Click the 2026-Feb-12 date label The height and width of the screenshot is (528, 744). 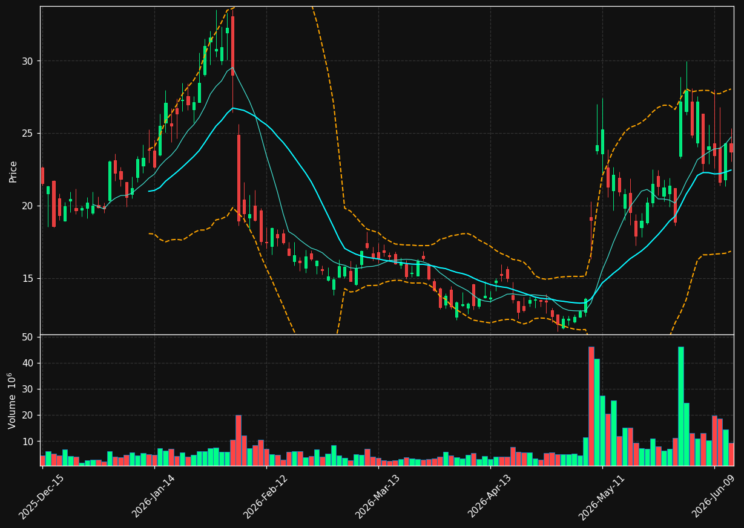coord(266,497)
